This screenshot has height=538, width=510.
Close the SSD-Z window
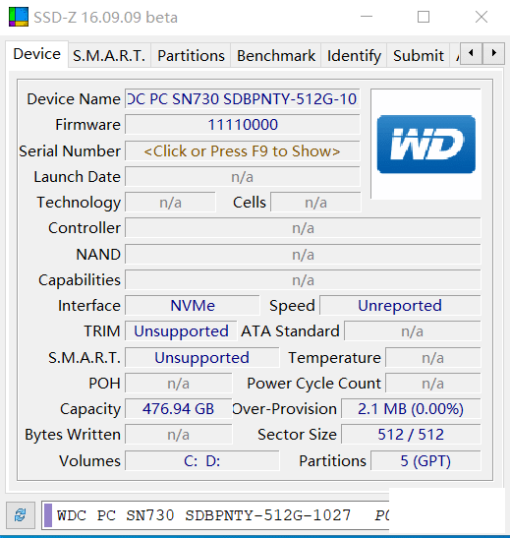(482, 17)
